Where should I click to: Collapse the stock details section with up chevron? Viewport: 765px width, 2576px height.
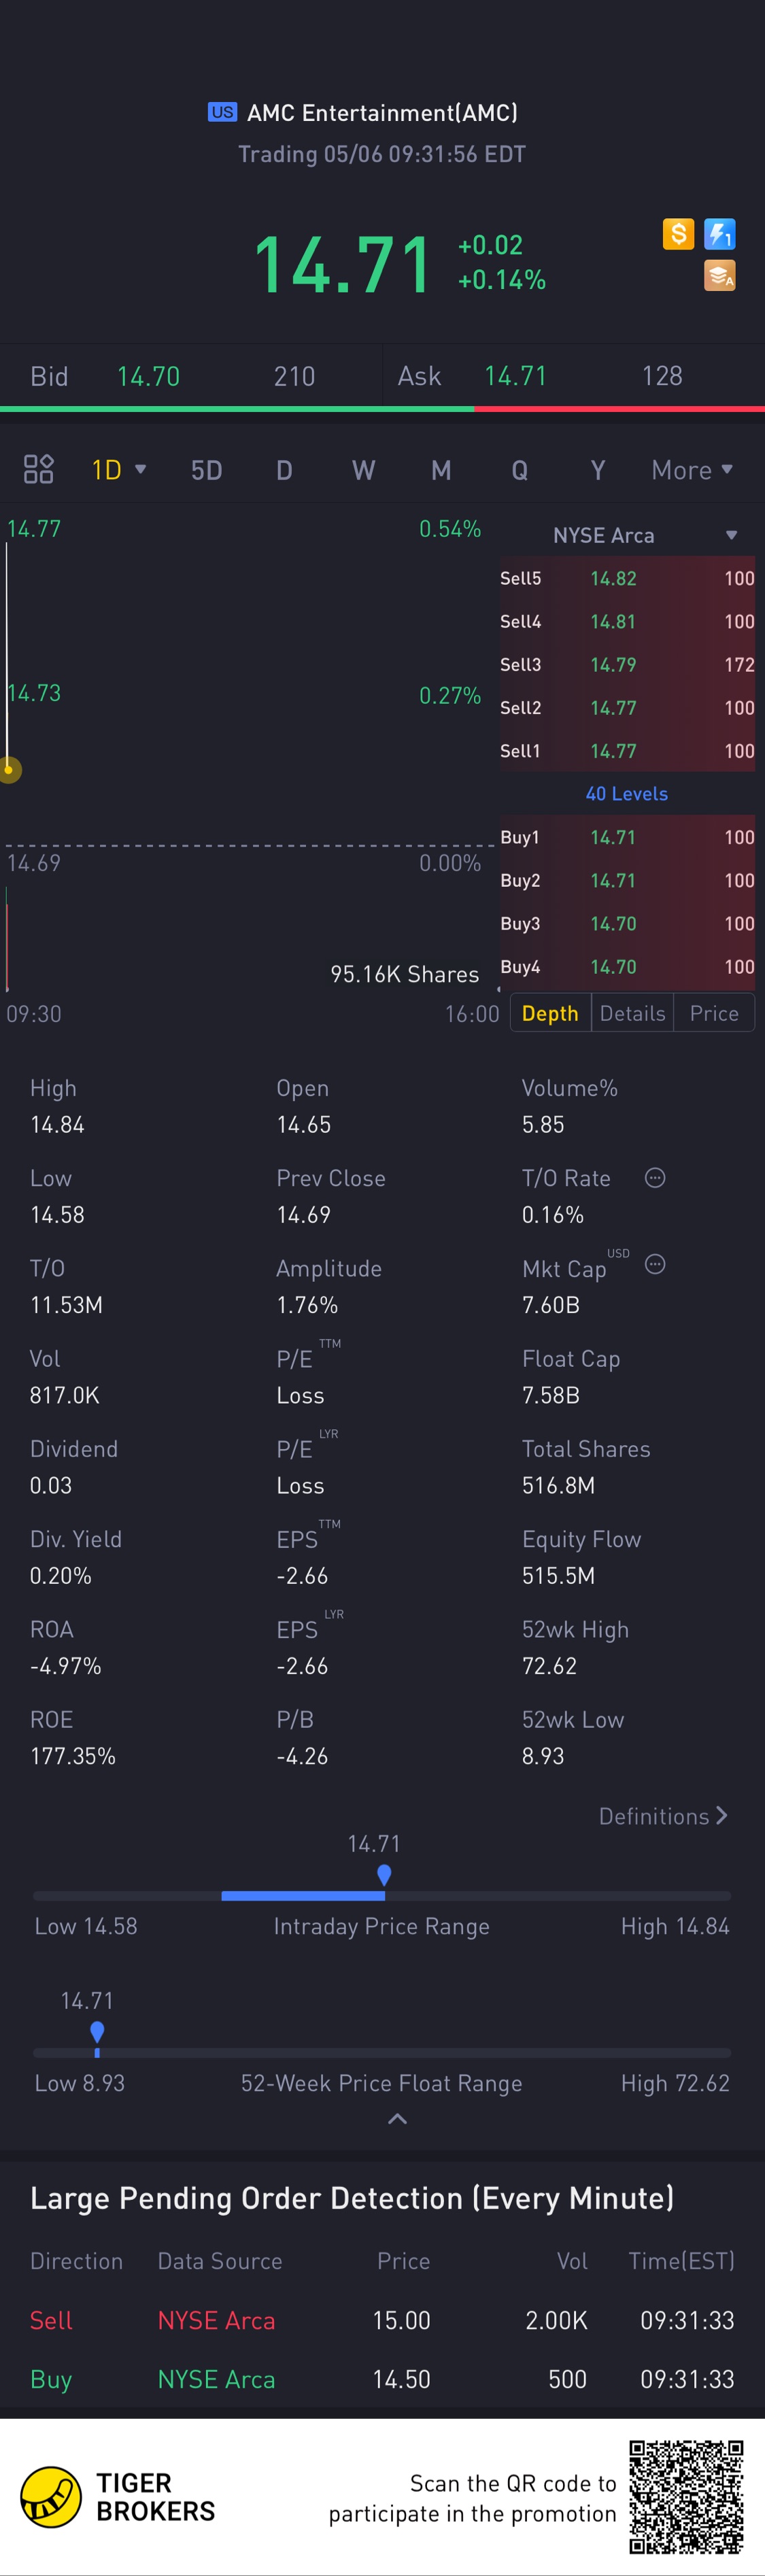[397, 2119]
